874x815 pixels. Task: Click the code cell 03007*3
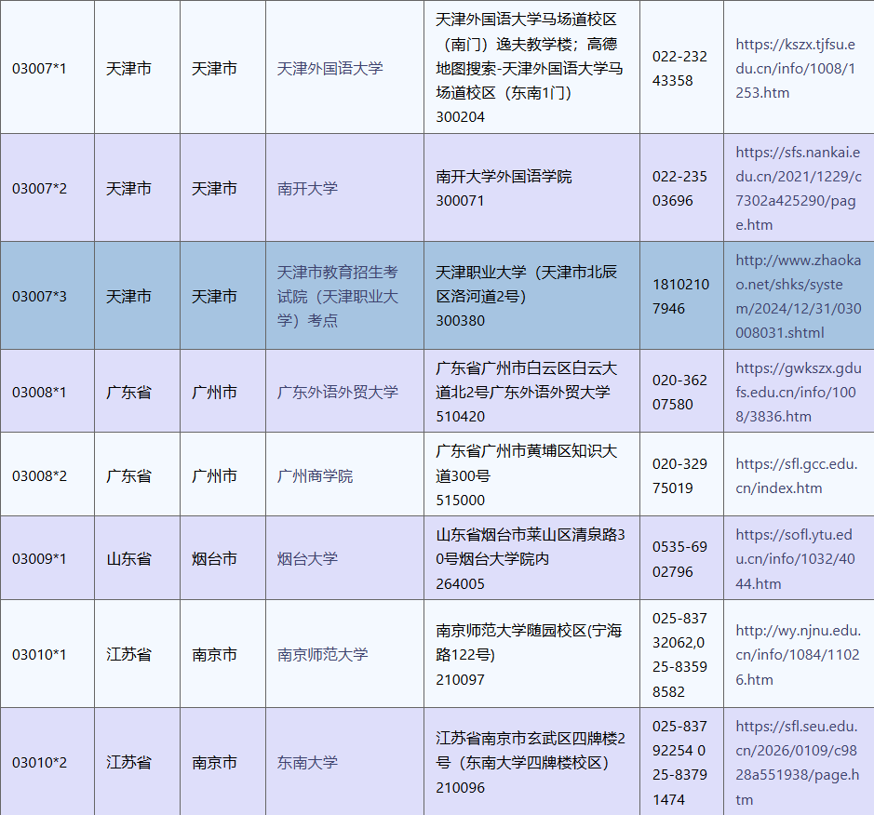pyautogui.click(x=39, y=296)
